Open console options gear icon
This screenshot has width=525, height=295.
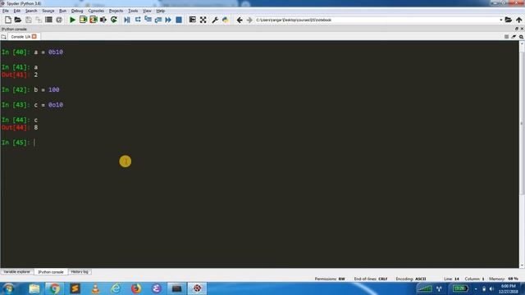coord(522,37)
